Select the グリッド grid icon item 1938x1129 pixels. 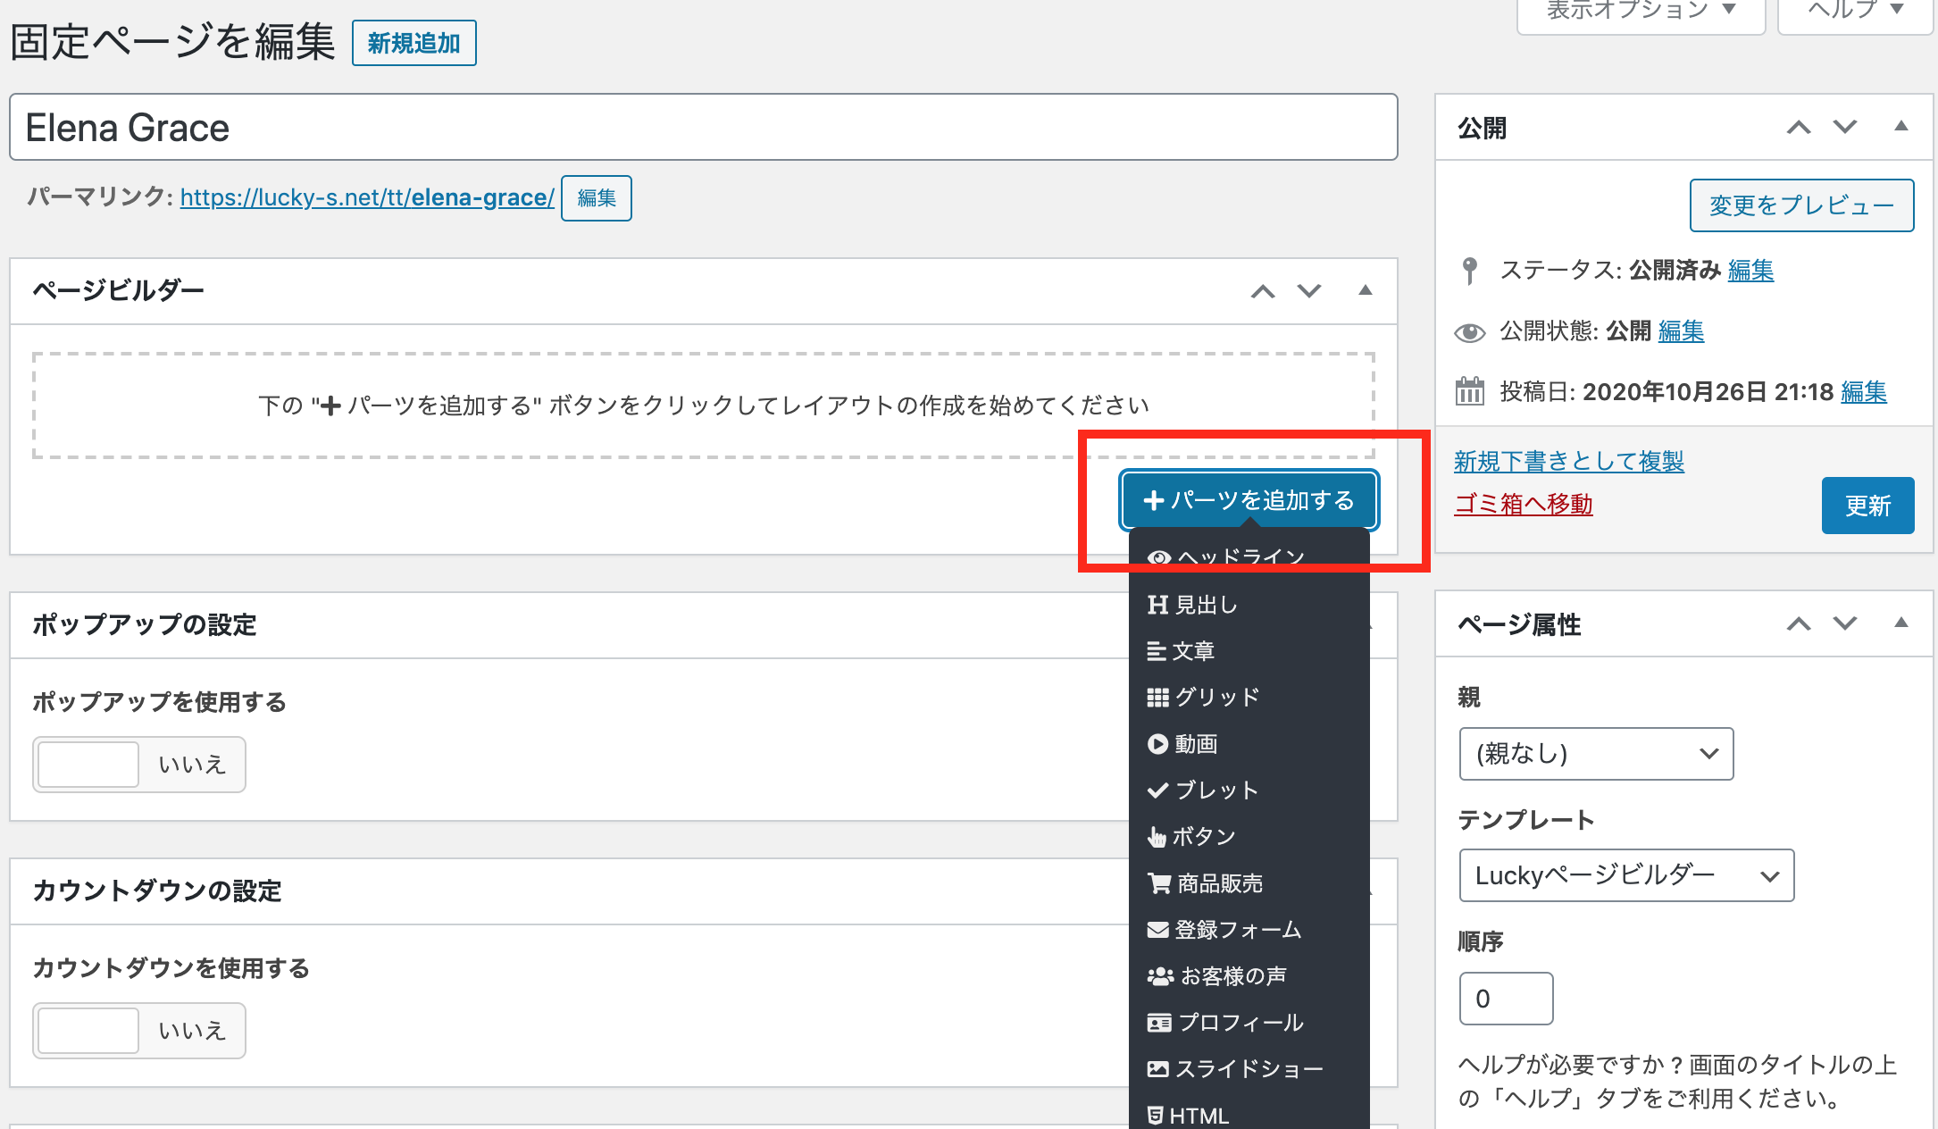pos(1157,698)
